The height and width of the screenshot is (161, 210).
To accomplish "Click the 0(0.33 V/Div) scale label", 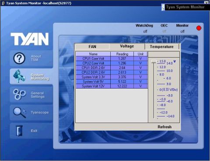I will click(168, 89).
